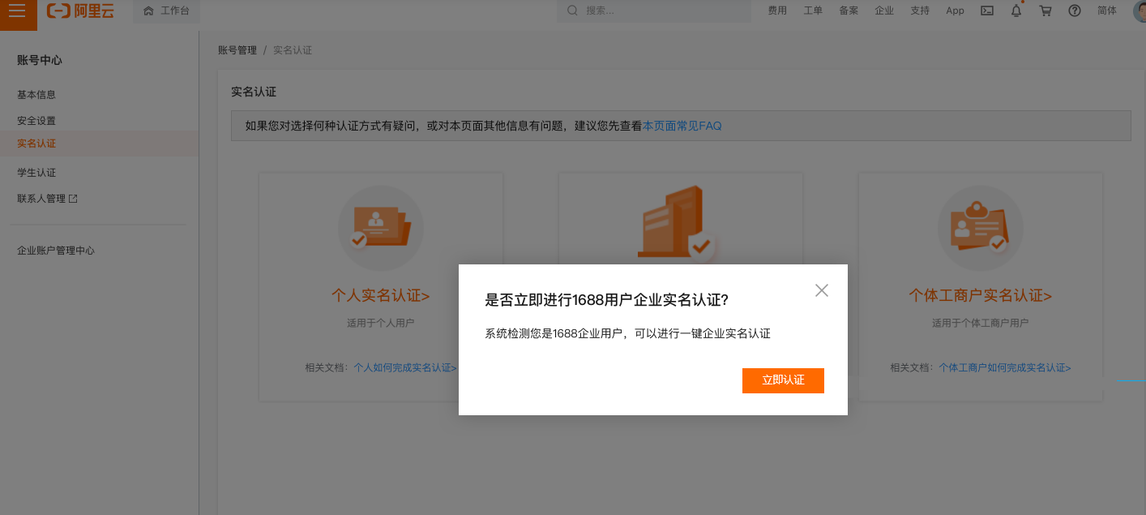Switch language via 简体 selector
Image resolution: width=1146 pixels, height=515 pixels.
point(1107,11)
